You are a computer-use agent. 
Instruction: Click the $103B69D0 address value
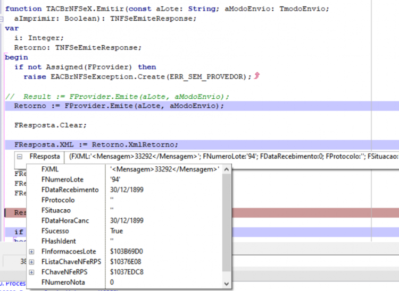pos(127,252)
